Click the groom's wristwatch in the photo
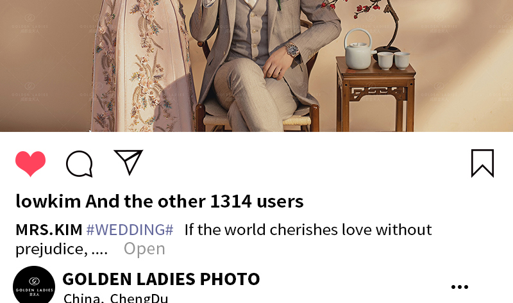This screenshot has width=513, height=303. [292, 51]
